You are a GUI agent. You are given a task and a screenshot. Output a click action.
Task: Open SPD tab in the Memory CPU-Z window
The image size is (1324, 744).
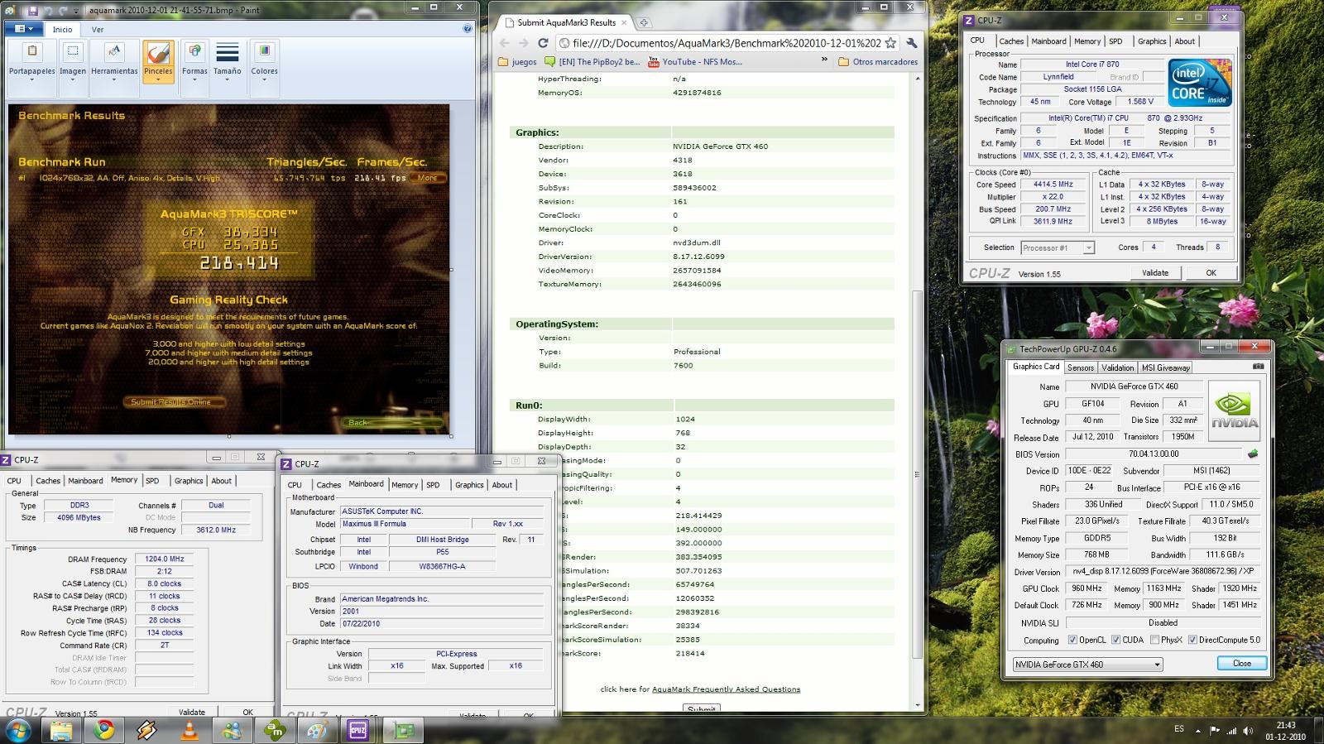[x=152, y=481]
